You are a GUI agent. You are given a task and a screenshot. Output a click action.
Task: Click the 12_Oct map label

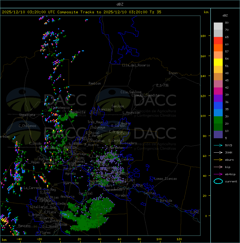pos(130,180)
